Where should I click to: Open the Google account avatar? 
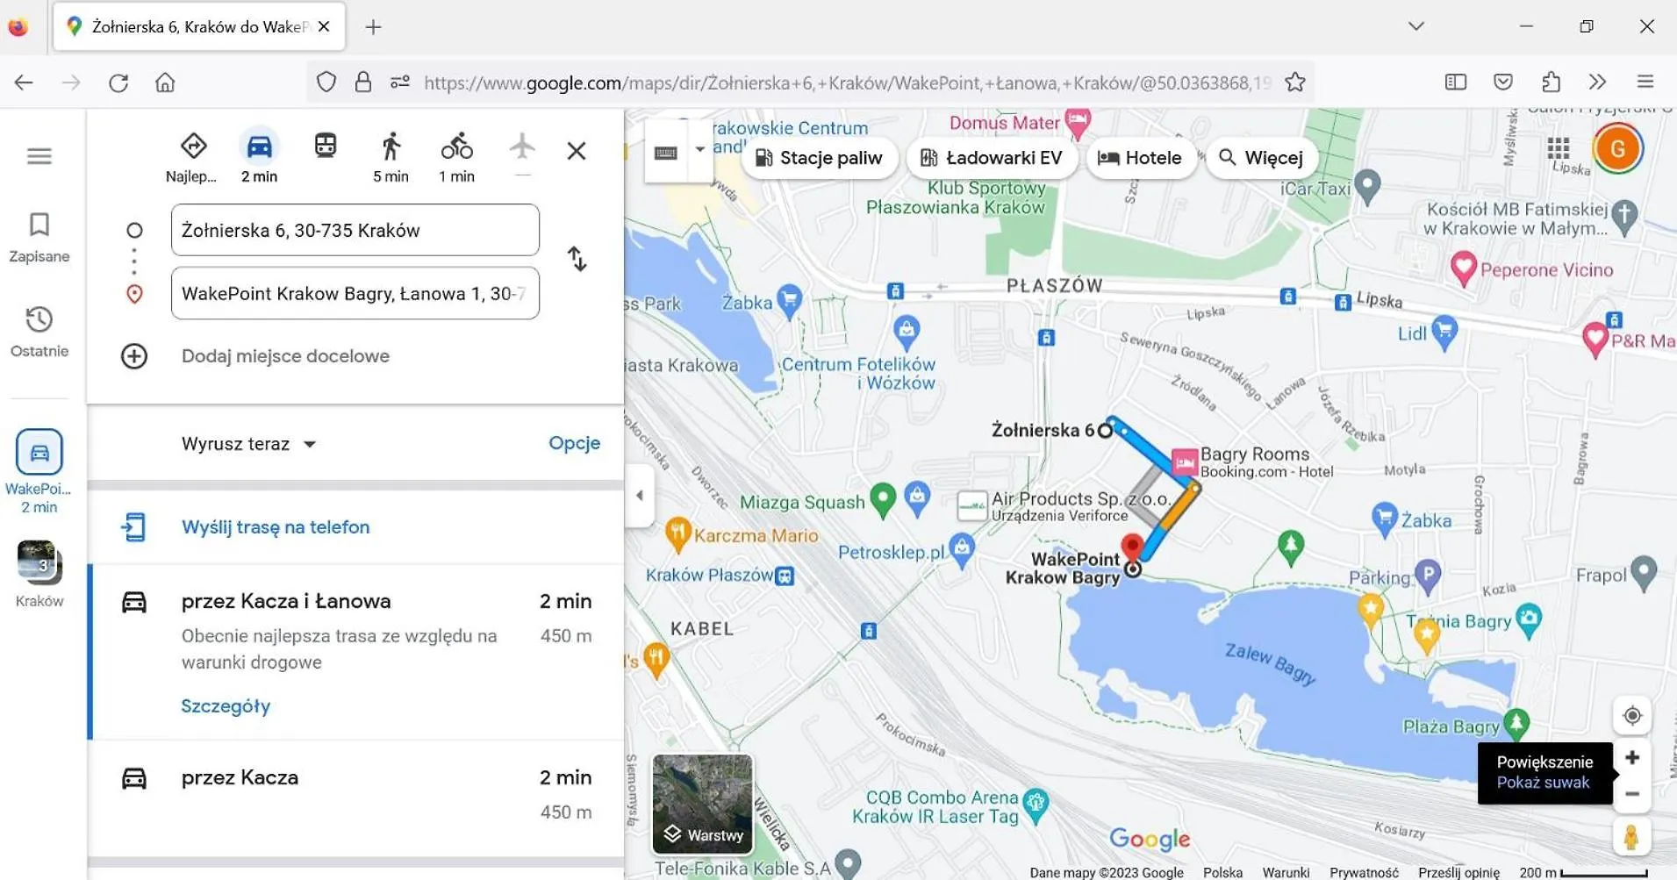1617,148
